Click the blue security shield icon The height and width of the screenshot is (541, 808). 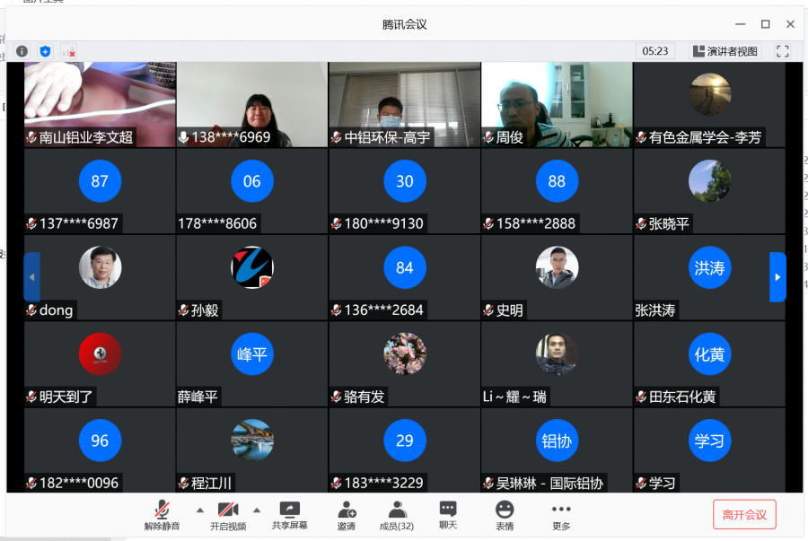(x=46, y=51)
